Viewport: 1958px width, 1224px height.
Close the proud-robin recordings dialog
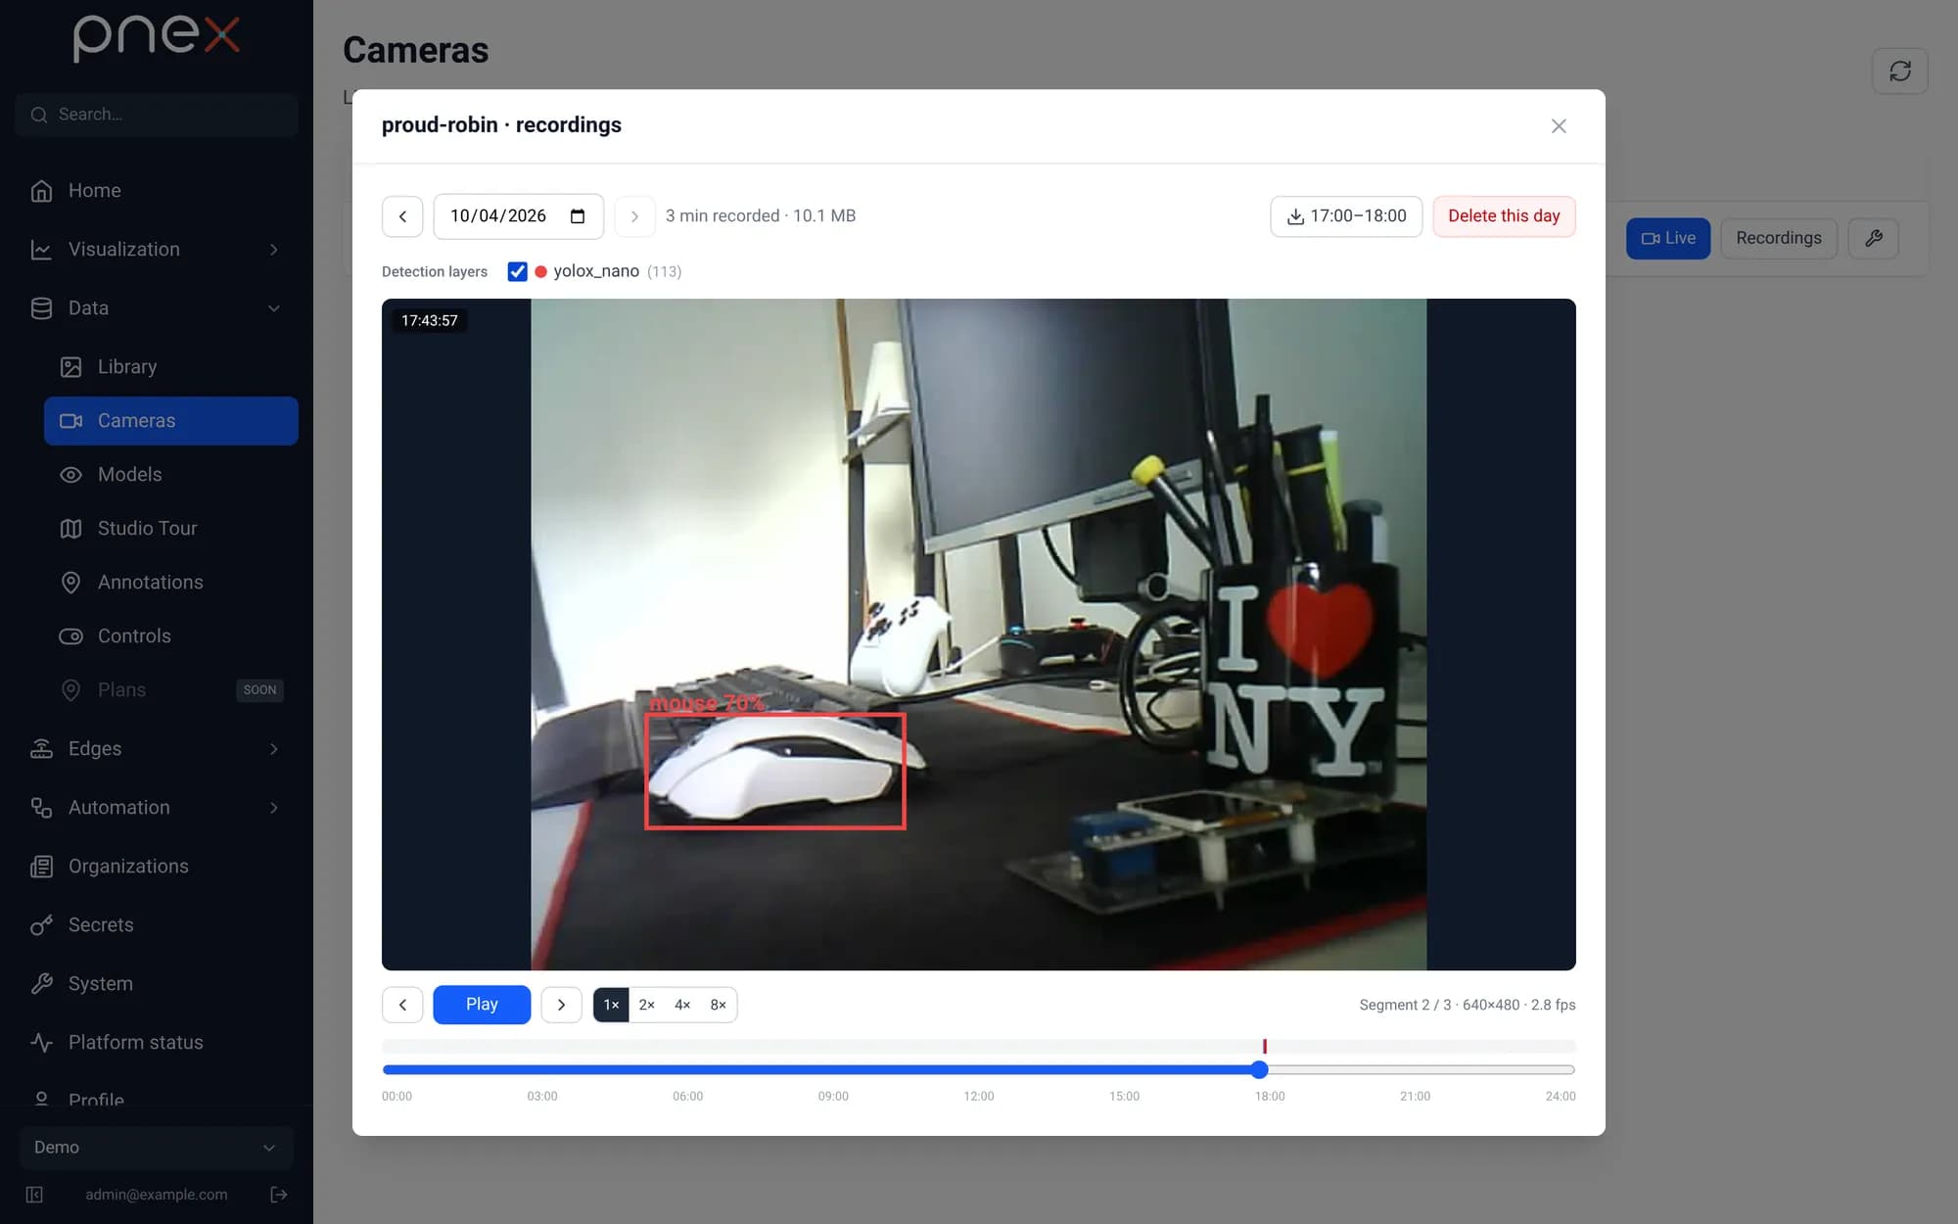point(1559,125)
